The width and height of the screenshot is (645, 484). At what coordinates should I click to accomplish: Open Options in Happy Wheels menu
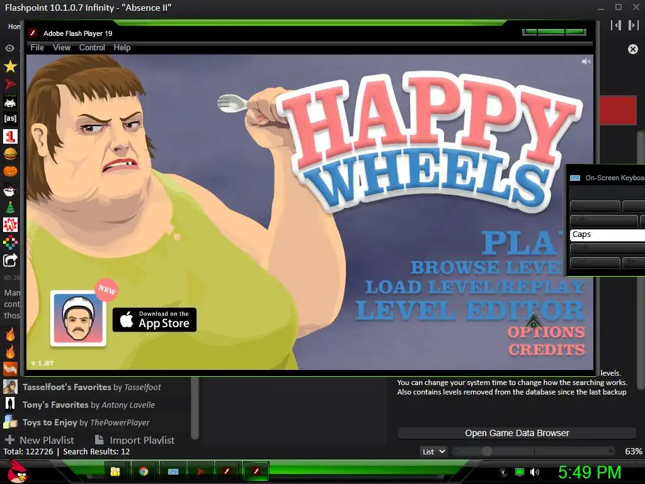(x=546, y=331)
